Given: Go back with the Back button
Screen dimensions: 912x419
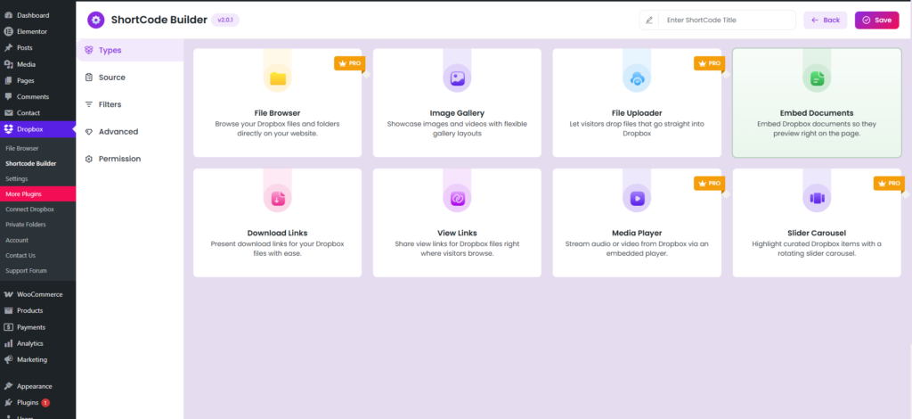Looking at the screenshot, I should point(826,20).
